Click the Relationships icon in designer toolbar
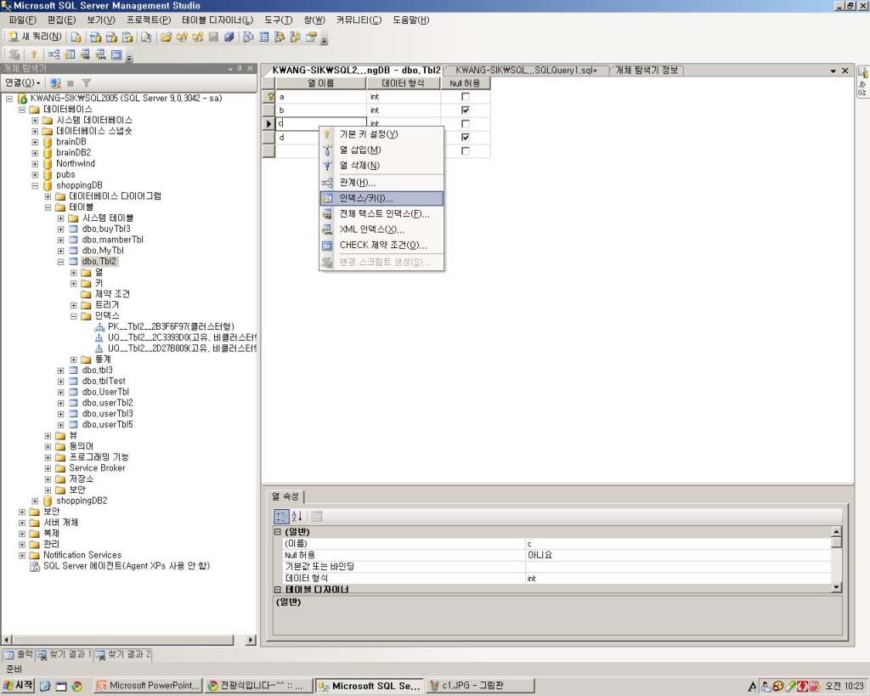 (54, 54)
